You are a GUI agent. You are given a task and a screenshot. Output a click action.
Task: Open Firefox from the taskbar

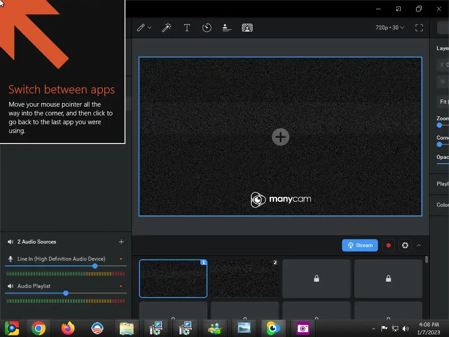coord(68,328)
